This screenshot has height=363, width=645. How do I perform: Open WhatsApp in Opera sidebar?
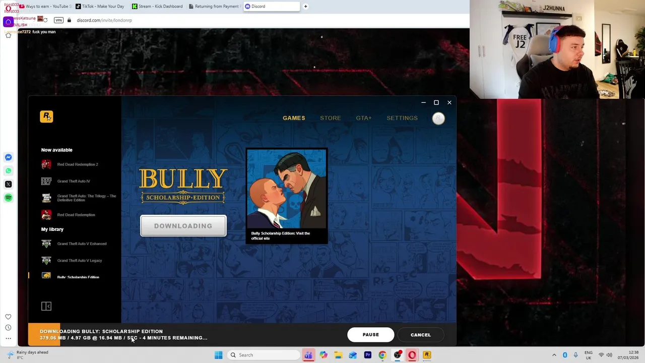tap(8, 170)
